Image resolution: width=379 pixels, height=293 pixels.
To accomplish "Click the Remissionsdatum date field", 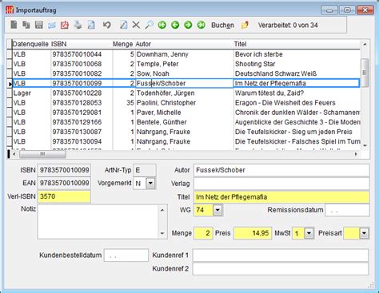I will click(x=347, y=210).
